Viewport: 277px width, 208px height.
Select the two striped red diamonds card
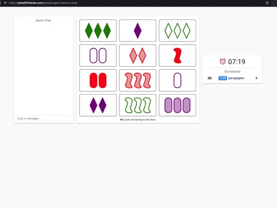[138, 55]
